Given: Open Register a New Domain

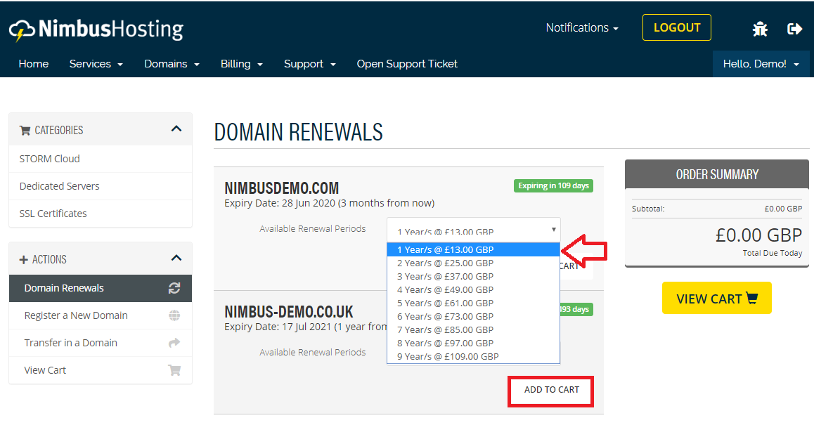Looking at the screenshot, I should tap(101, 315).
